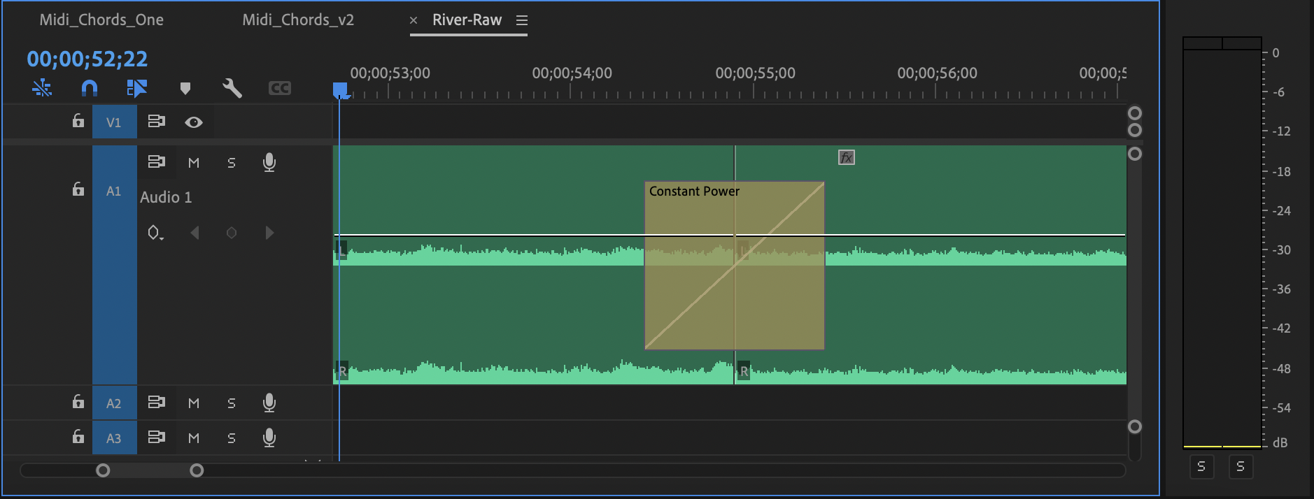Click playhead timecode 00;00;52;22

(87, 59)
